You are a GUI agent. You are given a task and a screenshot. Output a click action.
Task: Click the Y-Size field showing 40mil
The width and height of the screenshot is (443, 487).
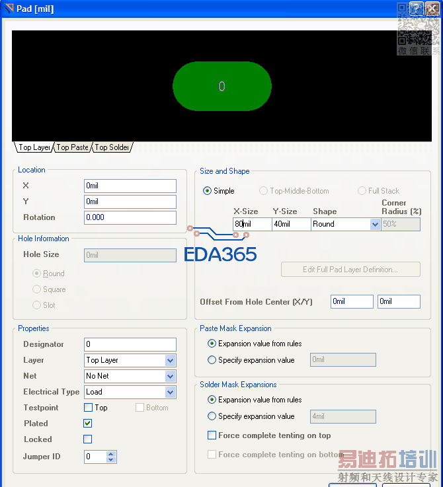tap(292, 224)
